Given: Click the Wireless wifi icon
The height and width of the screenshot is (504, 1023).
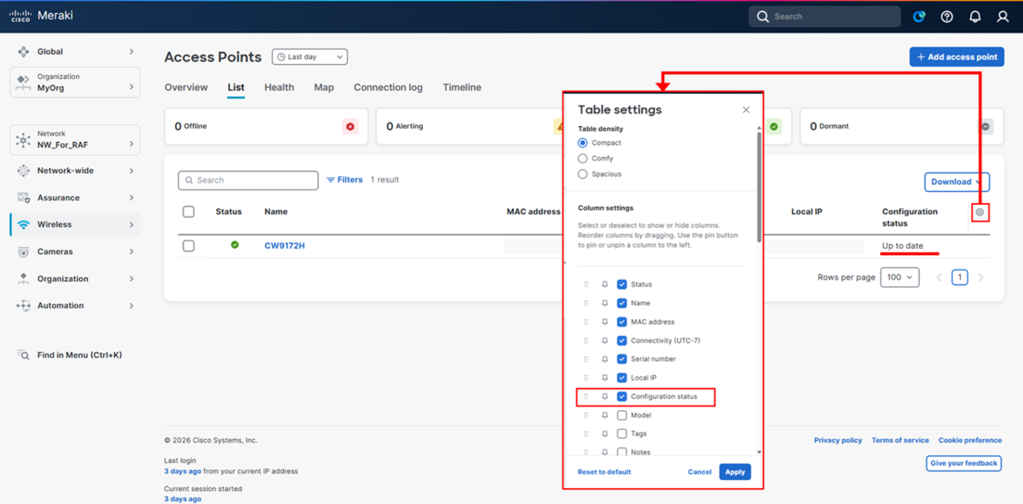Looking at the screenshot, I should pos(23,224).
